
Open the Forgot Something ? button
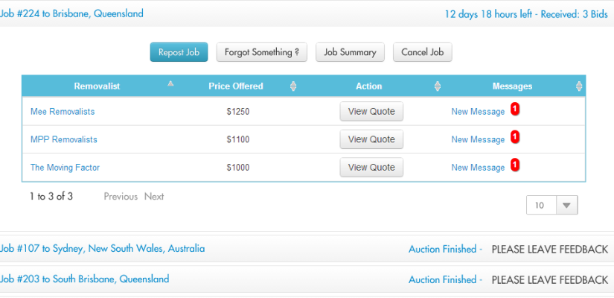coord(261,52)
